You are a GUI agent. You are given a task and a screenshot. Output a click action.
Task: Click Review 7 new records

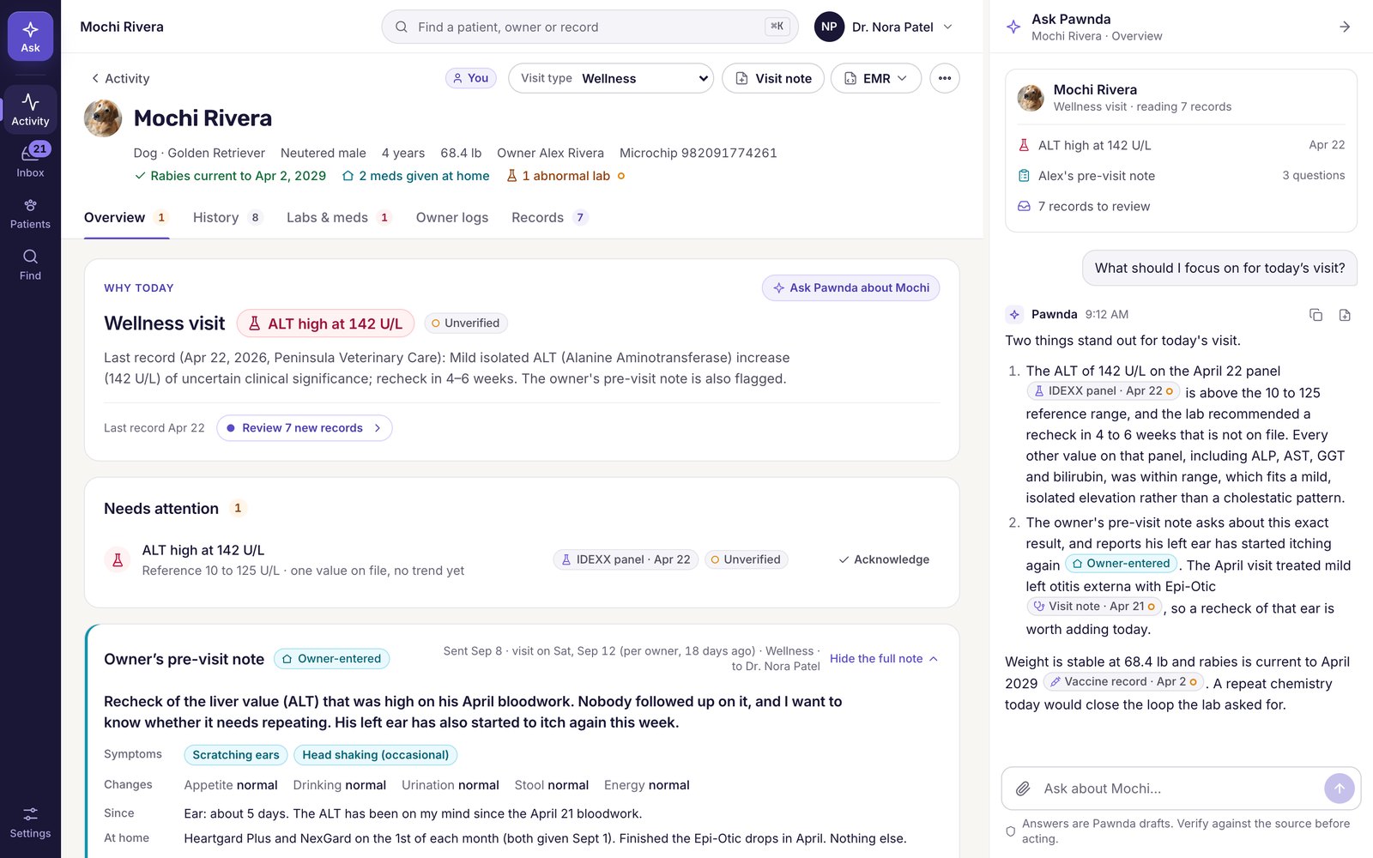(x=305, y=428)
